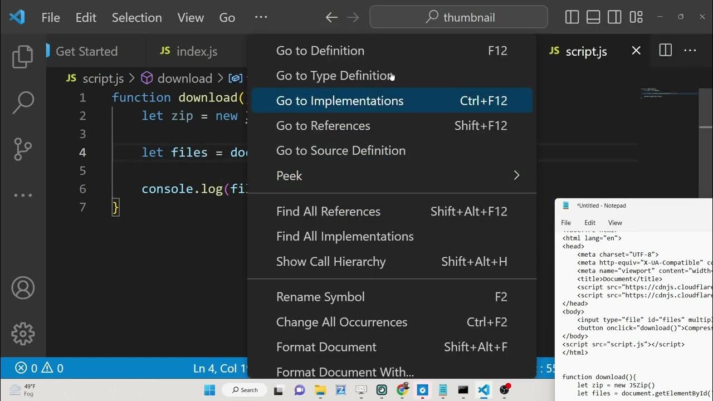Expand the additional menu bar items ellipsis
713x401 pixels.
point(261,17)
